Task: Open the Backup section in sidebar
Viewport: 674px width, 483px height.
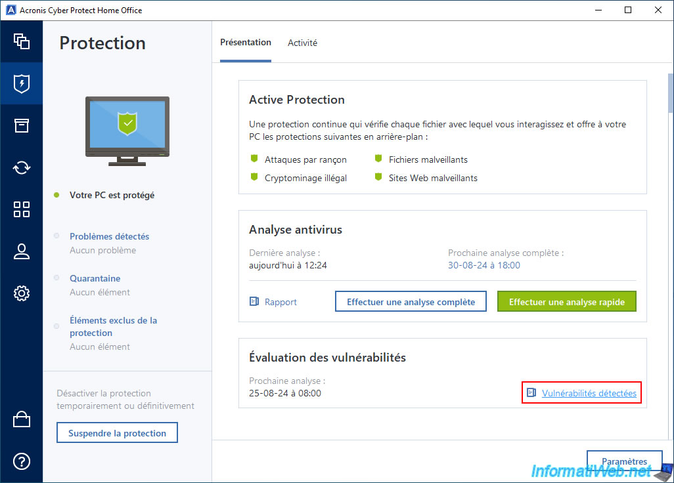Action: point(22,41)
